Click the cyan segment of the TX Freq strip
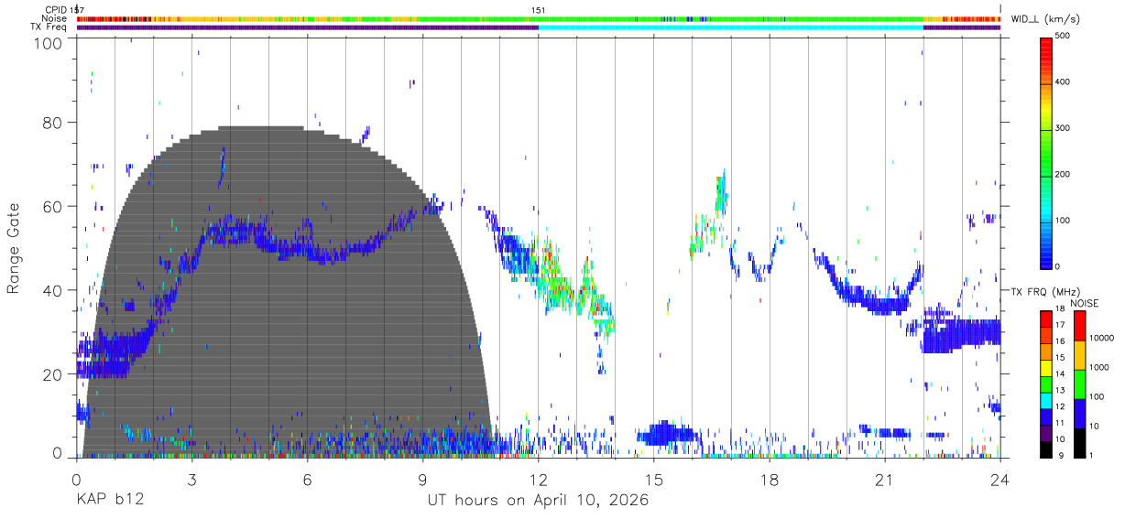 (x=730, y=27)
